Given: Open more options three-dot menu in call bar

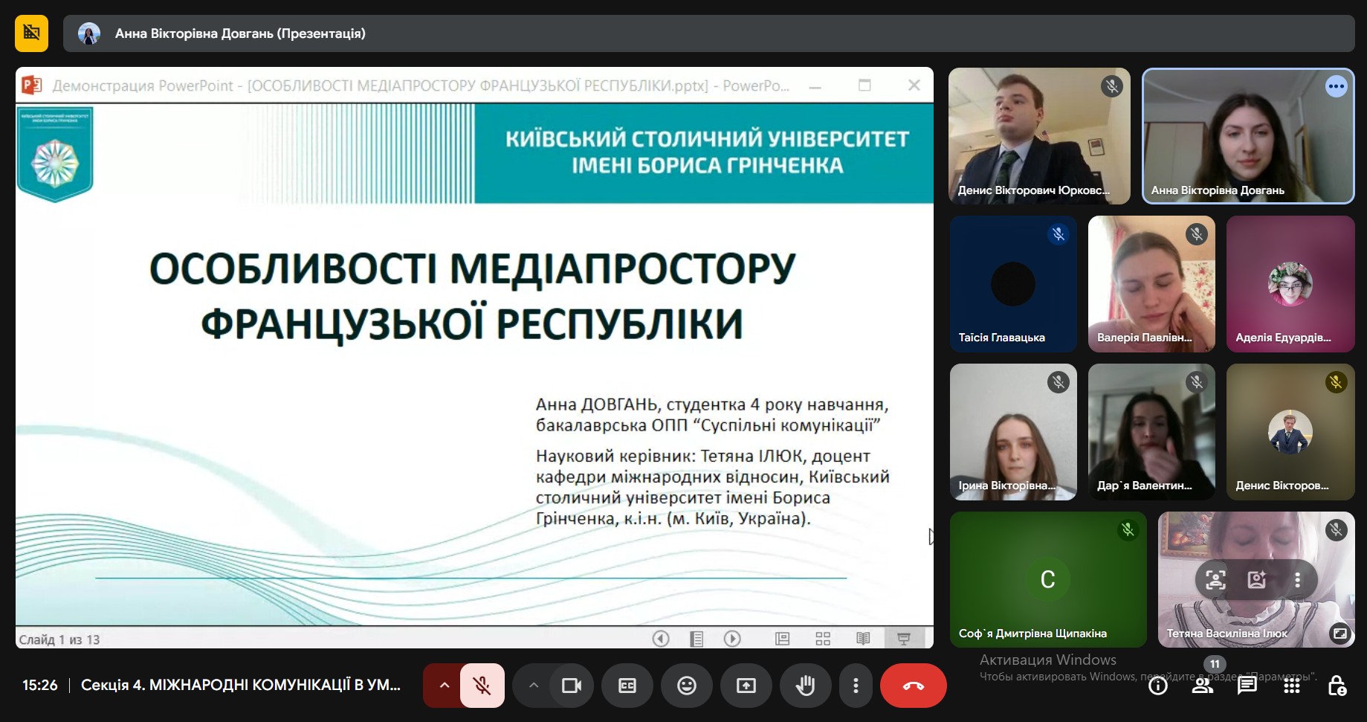Looking at the screenshot, I should [x=856, y=686].
